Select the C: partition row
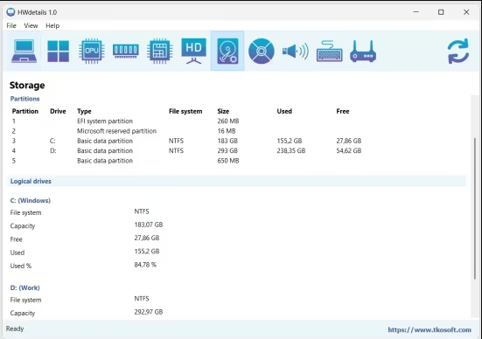The width and height of the screenshot is (482, 339). click(x=186, y=141)
